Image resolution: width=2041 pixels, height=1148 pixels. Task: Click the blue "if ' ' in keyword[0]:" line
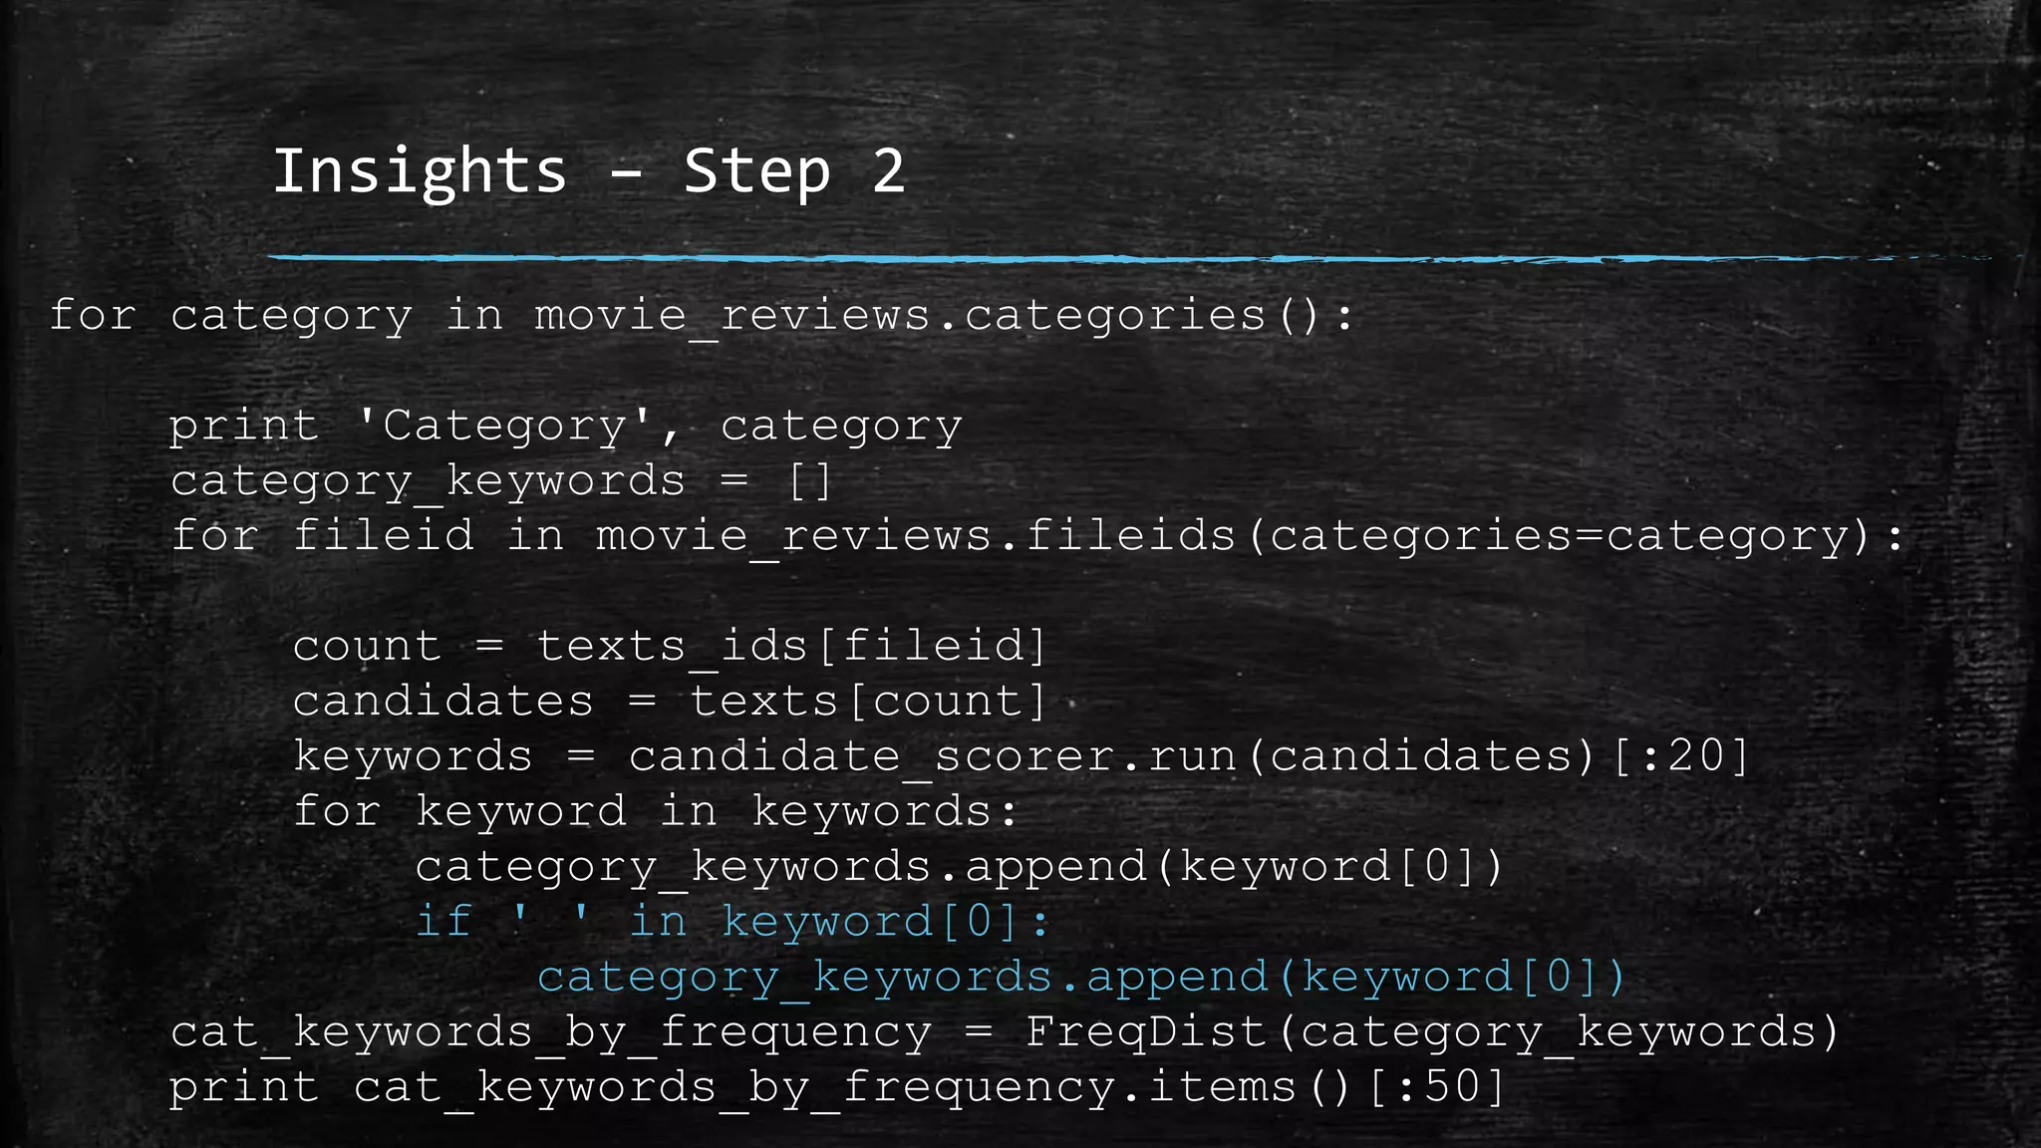732,922
